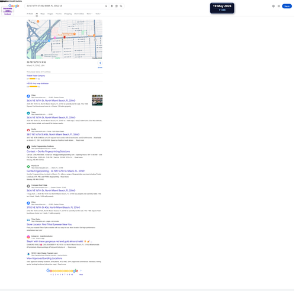
Task: Switch to the Maps tab
Action: coord(43,14)
